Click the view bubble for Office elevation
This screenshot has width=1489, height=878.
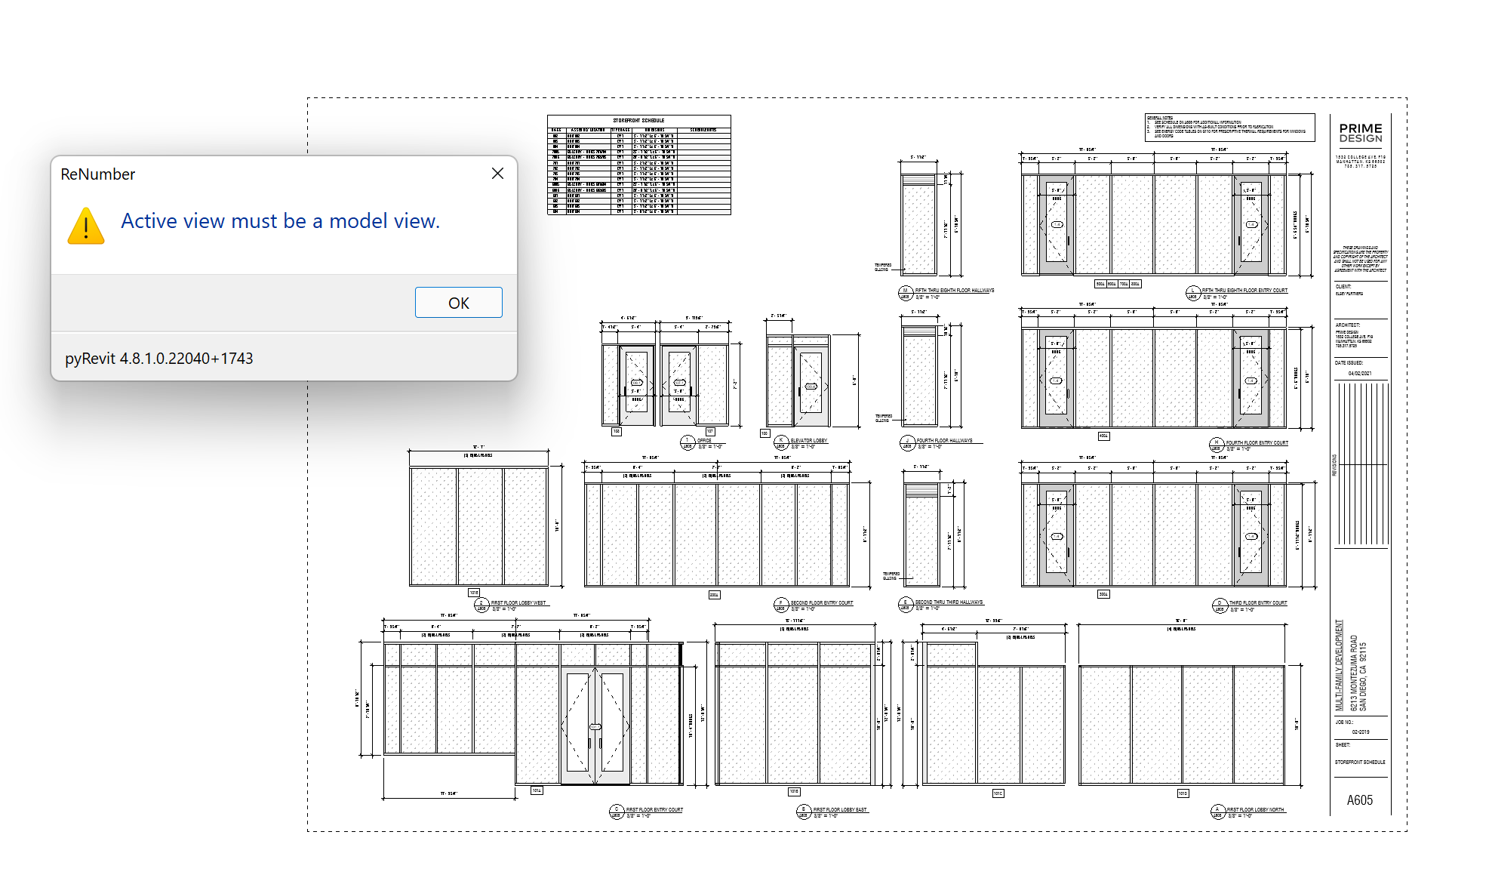tap(687, 442)
